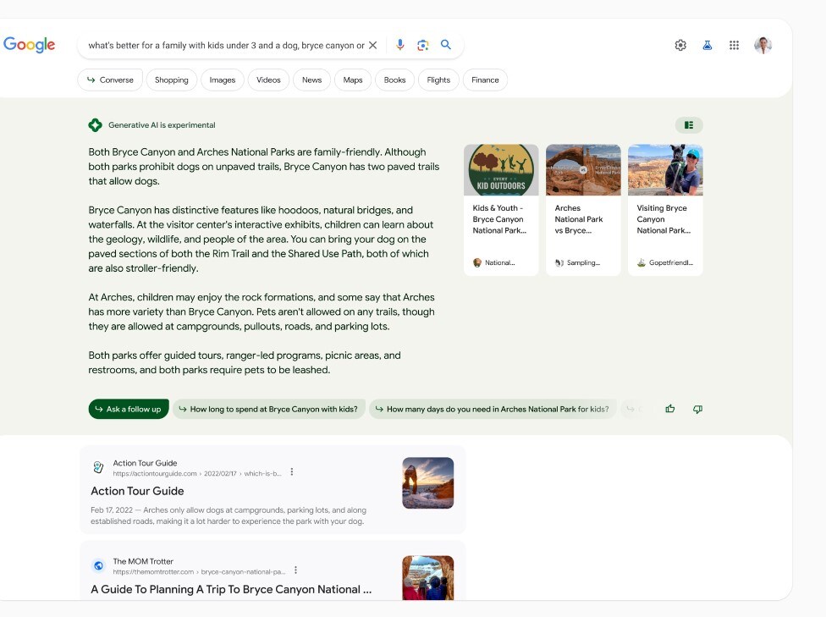The width and height of the screenshot is (826, 617).
Task: Submit search with magnifying glass icon
Action: [446, 45]
